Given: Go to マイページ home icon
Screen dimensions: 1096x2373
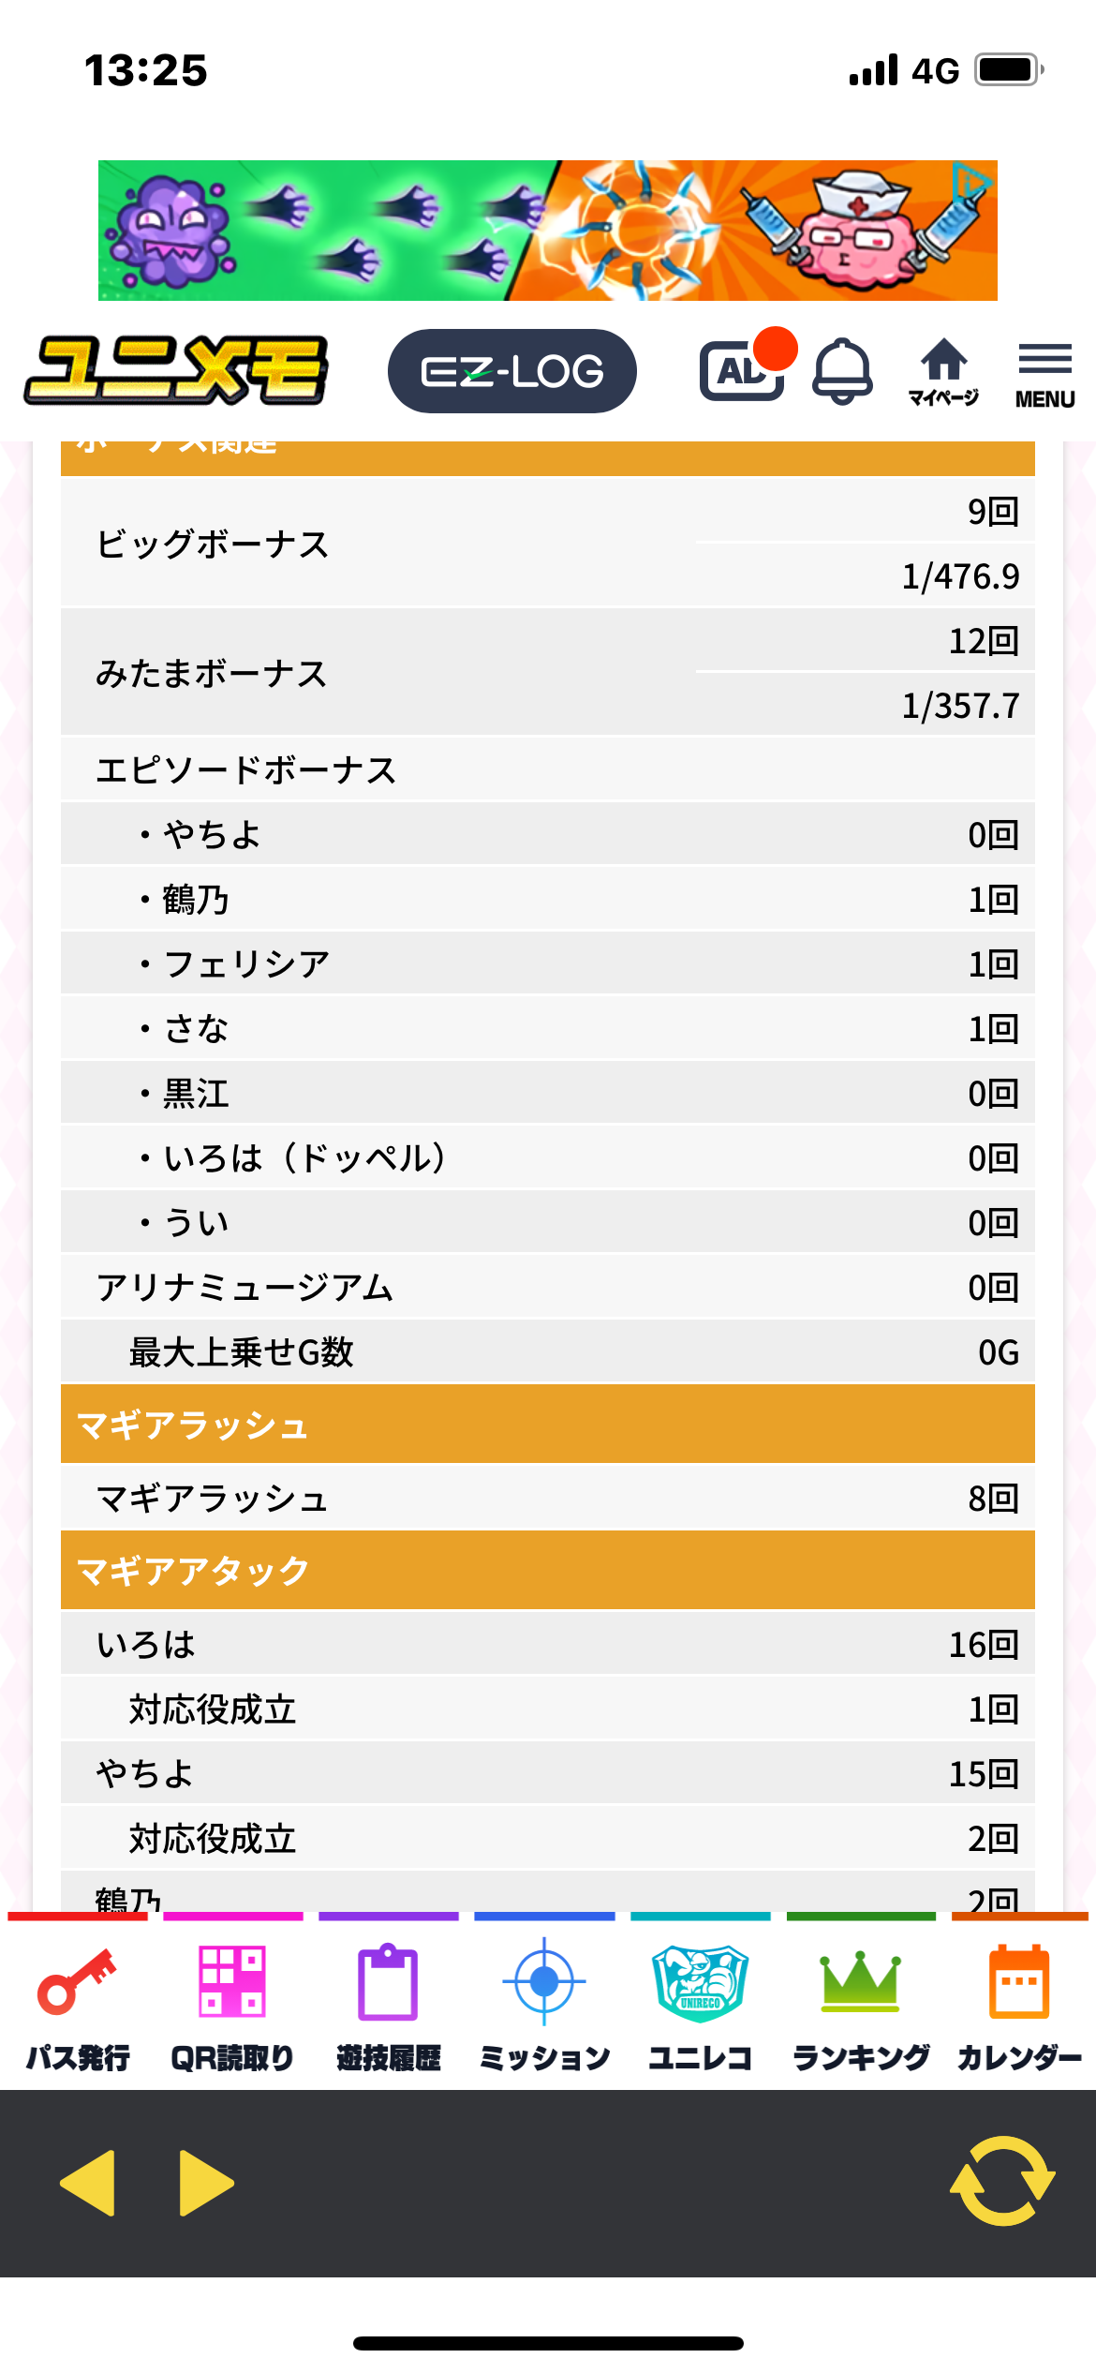Looking at the screenshot, I should 943,371.
